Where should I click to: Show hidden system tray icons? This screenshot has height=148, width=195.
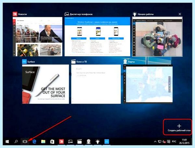coord(155,141)
